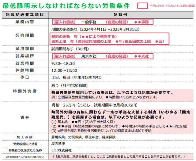The width and height of the screenshot is (196, 161).
Task: Select the row label 受動喫煙防止措置
Action: 25,144
